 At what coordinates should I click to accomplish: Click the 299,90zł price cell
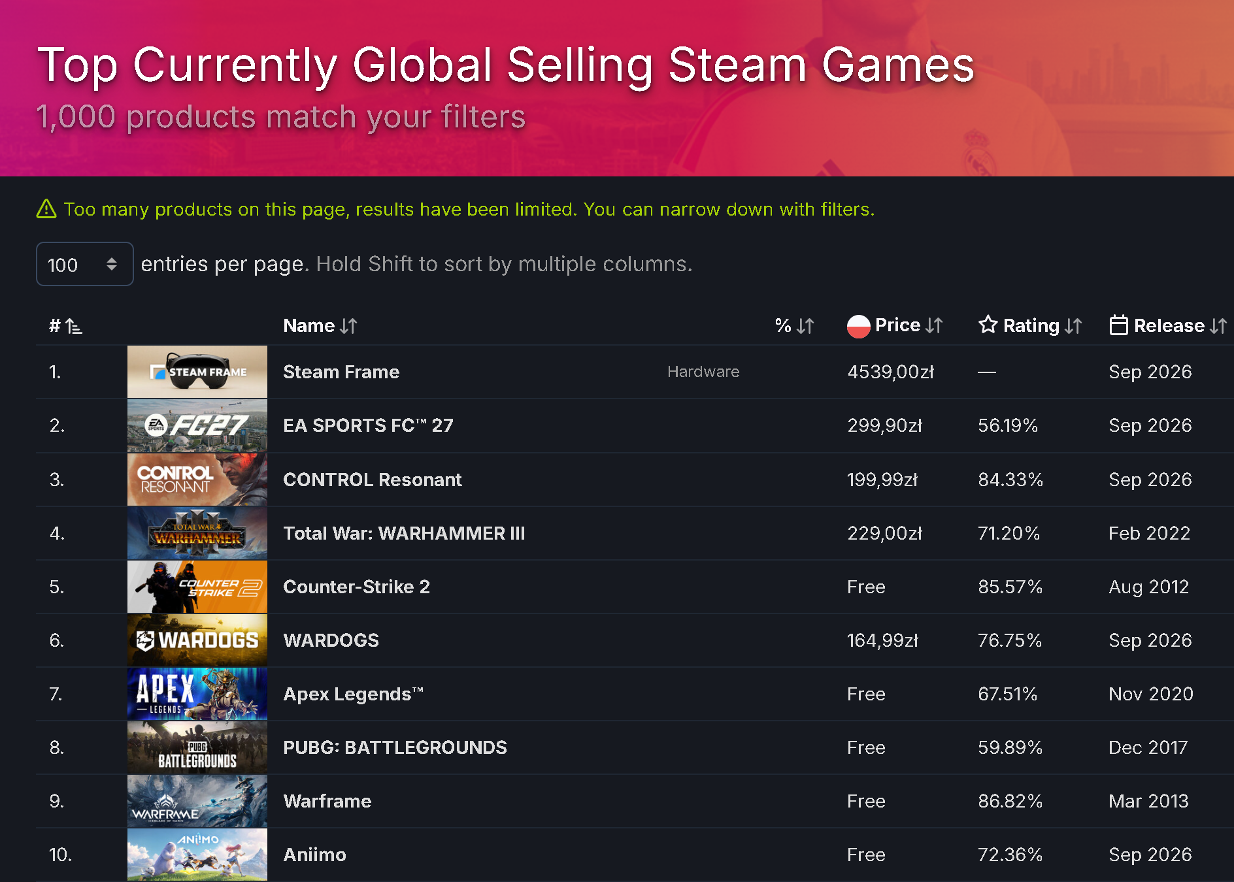pyautogui.click(x=885, y=425)
